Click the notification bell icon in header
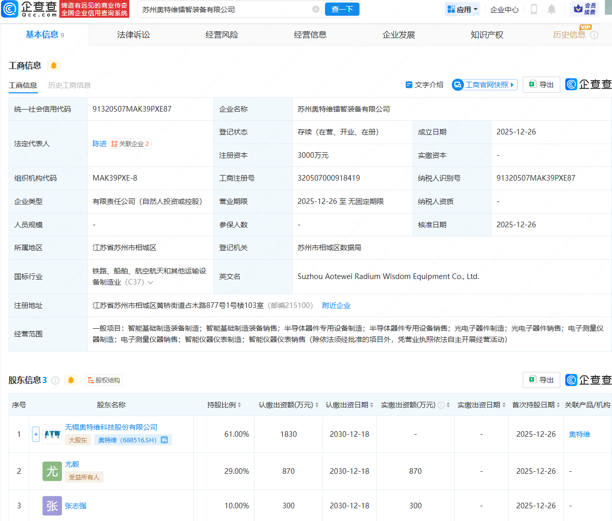Screen dimensions: 612x521 [552, 9]
